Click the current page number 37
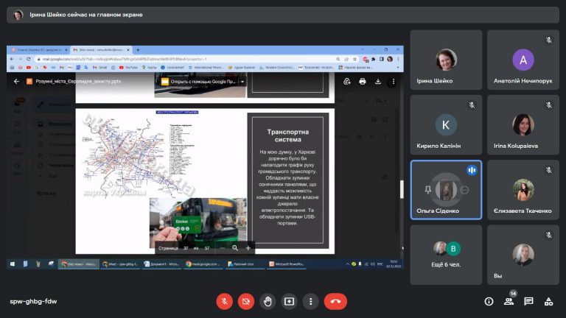 186,248
